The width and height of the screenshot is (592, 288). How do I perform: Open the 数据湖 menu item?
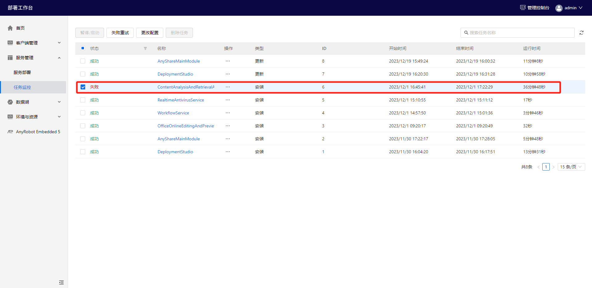pos(23,102)
